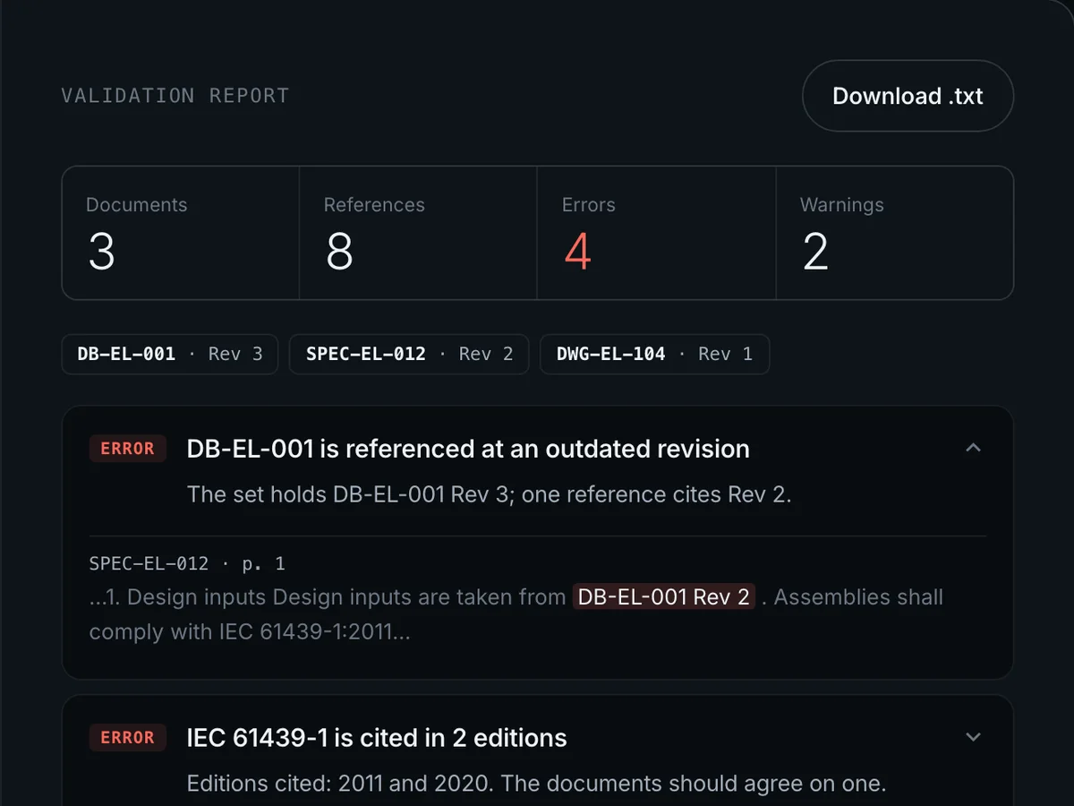
Task: Click the title 'DB-EL-001 is referenced at an outdated revision'
Action: pyautogui.click(x=468, y=449)
